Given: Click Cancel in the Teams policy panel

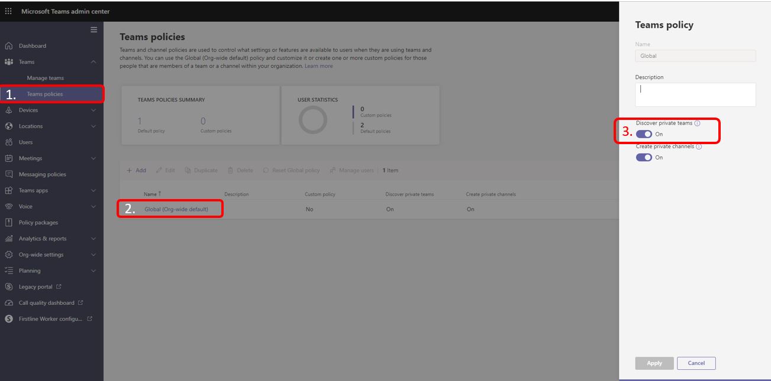Looking at the screenshot, I should (x=696, y=363).
